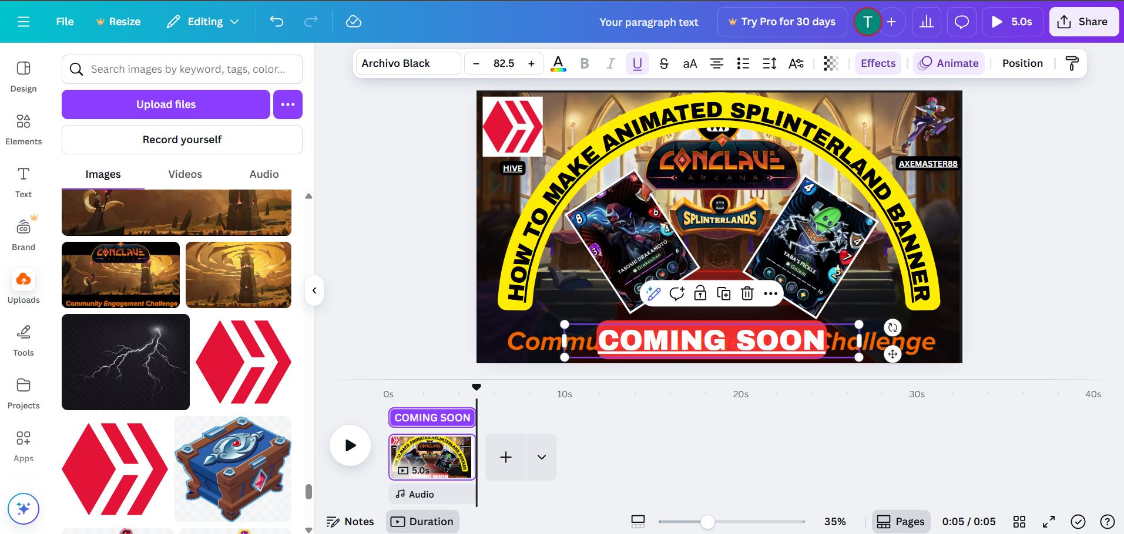The height and width of the screenshot is (534, 1124).
Task: Open the Text sidebar panel
Action: point(24,182)
